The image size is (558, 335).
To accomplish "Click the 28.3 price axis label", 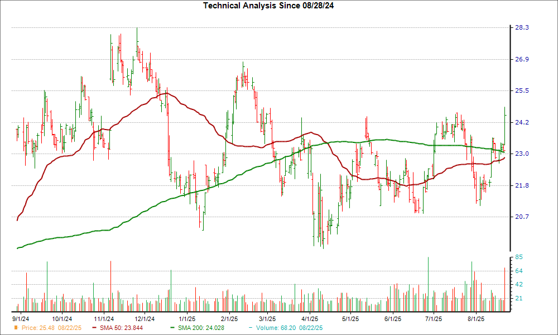I will 522,28.
